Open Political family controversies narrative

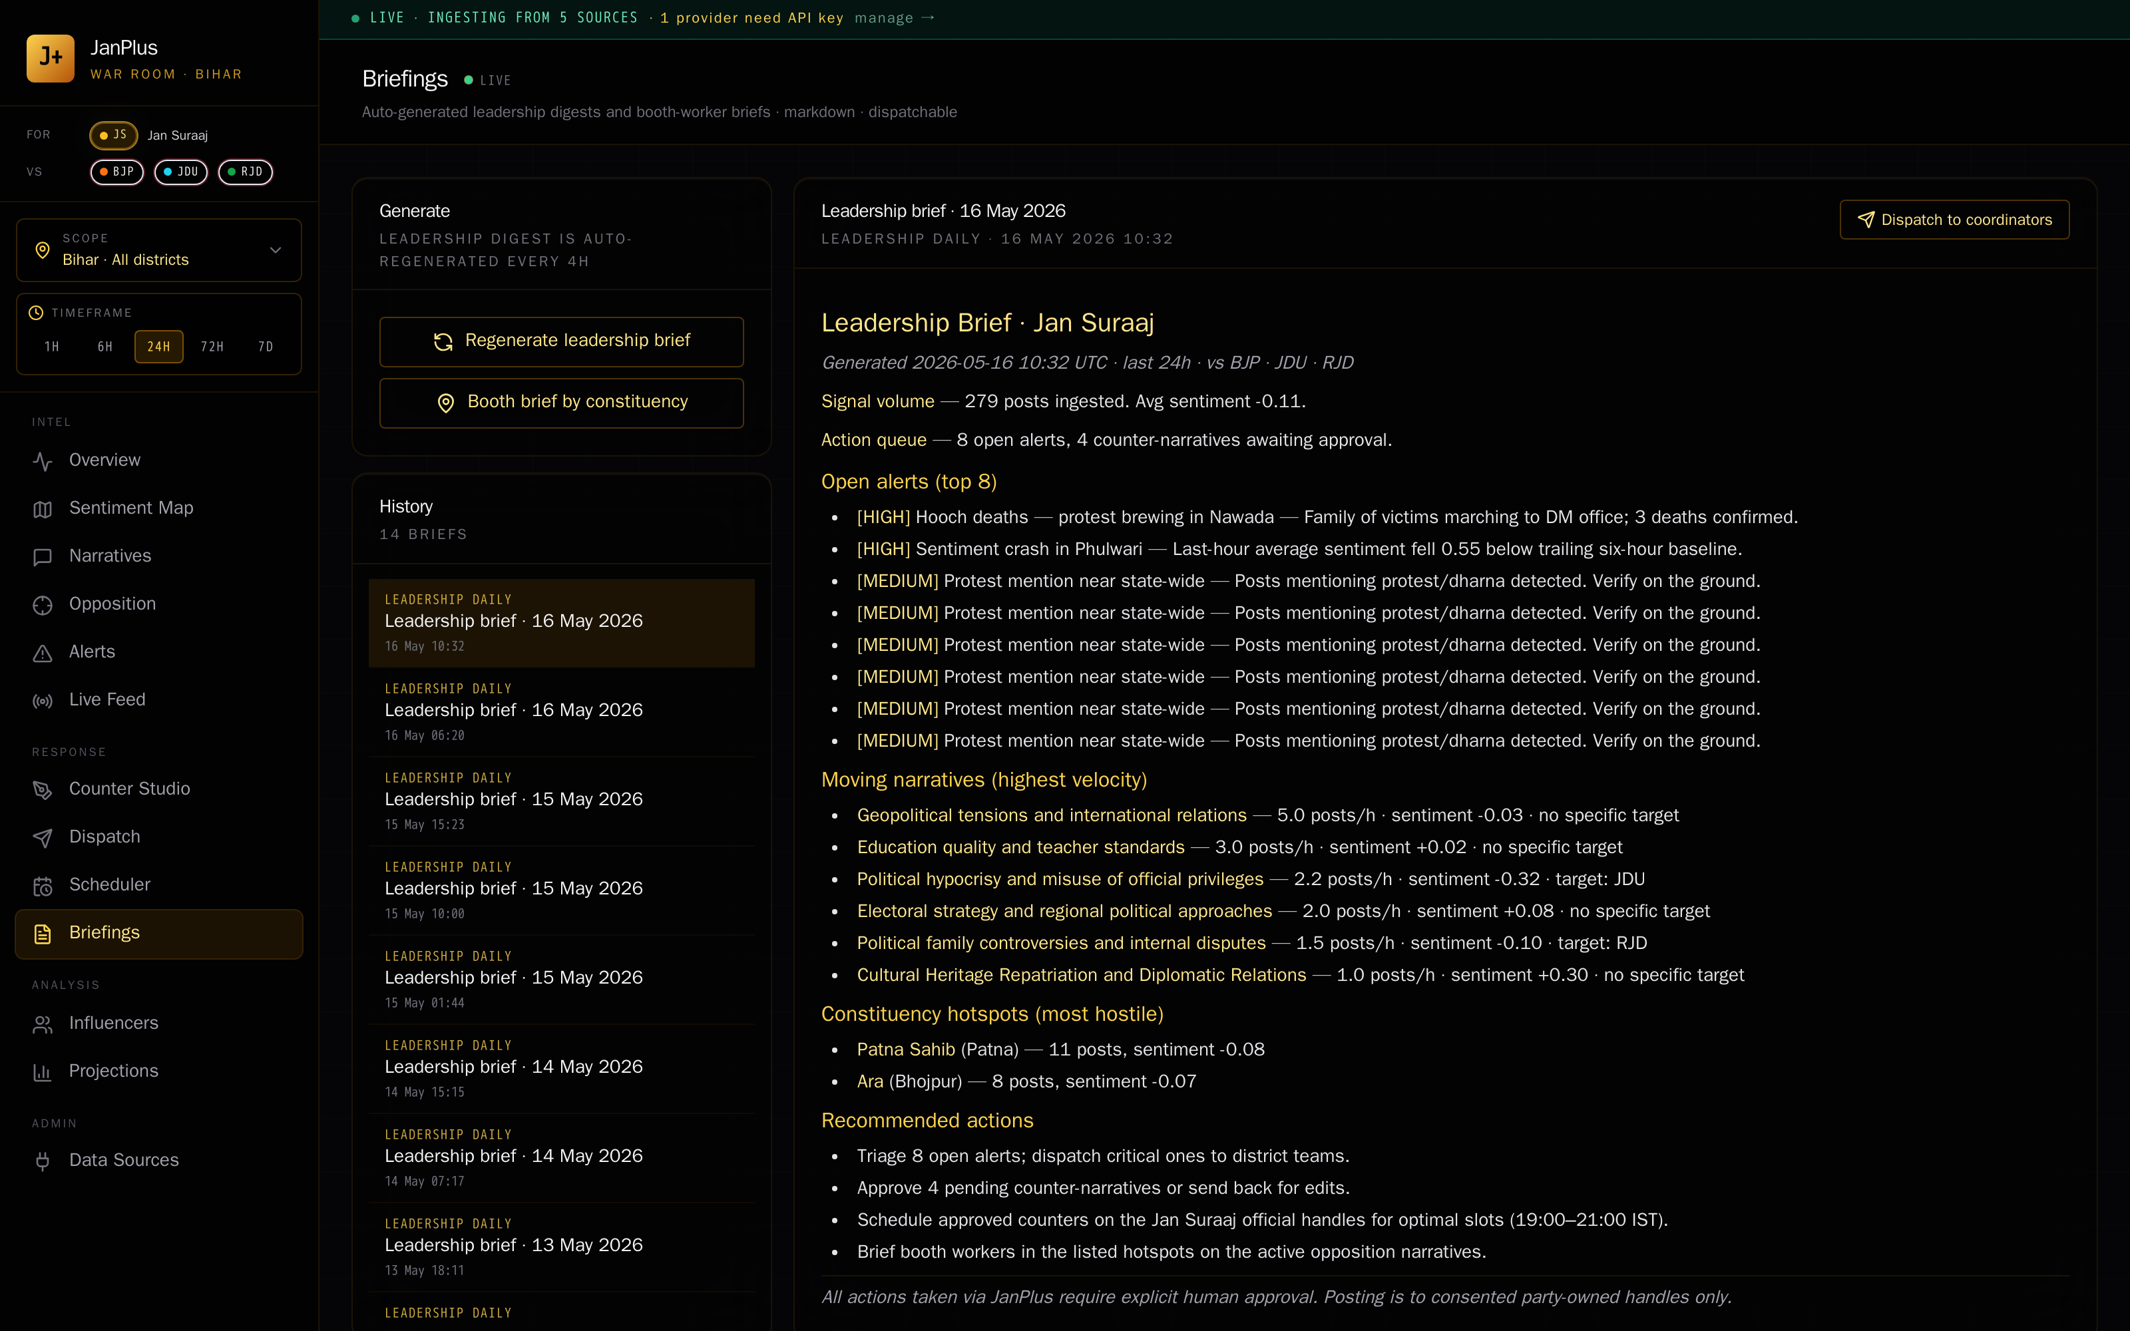(x=1062, y=944)
